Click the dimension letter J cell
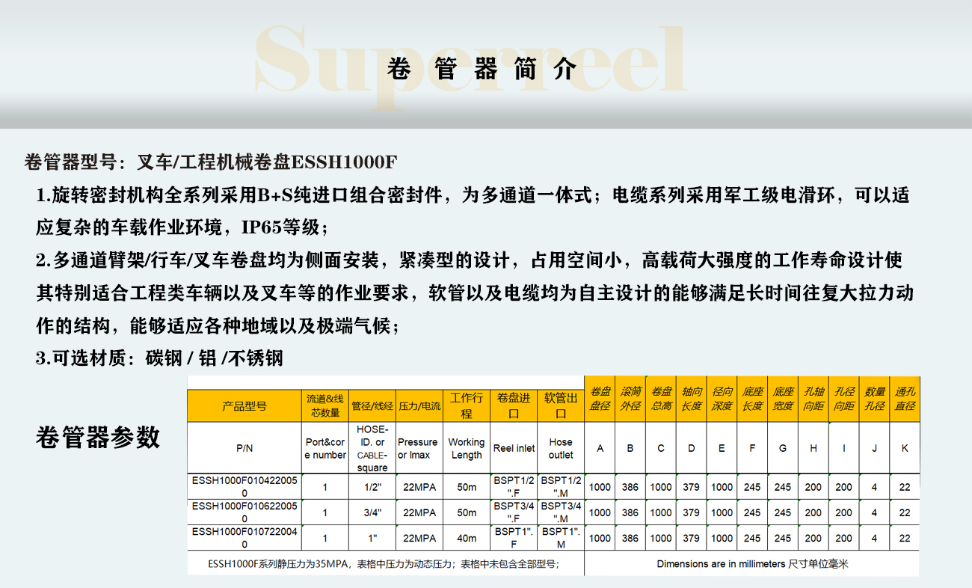 tap(875, 448)
